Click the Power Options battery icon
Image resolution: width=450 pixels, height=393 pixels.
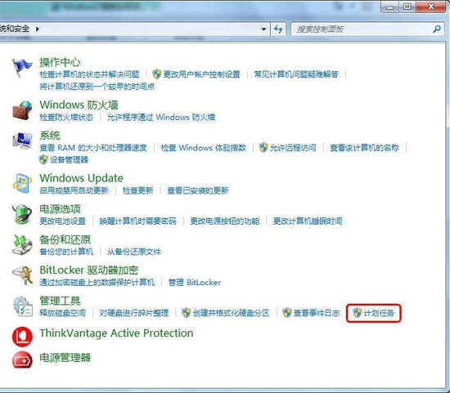pyautogui.click(x=22, y=214)
